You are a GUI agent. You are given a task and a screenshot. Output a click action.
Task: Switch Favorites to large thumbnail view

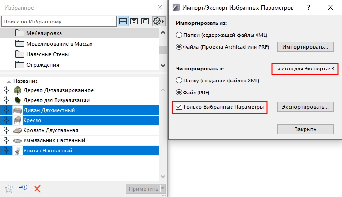(145, 22)
